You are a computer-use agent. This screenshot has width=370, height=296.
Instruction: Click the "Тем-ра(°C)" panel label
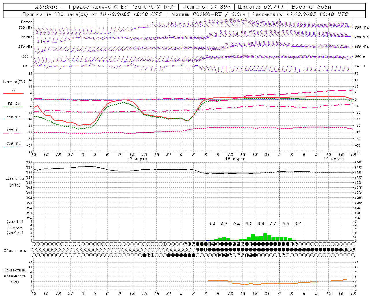pyautogui.click(x=14, y=82)
